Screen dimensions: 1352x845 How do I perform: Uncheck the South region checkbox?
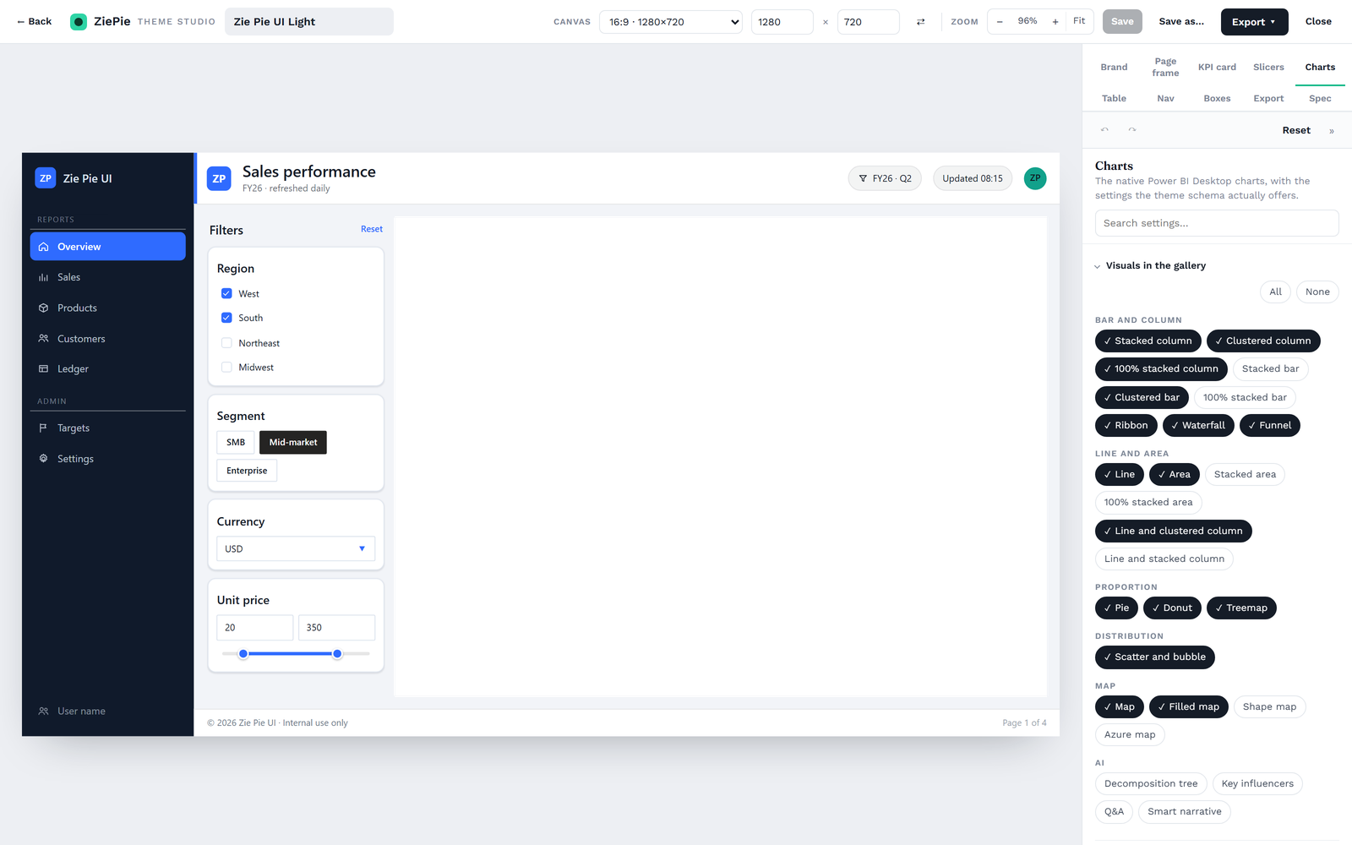(x=226, y=318)
